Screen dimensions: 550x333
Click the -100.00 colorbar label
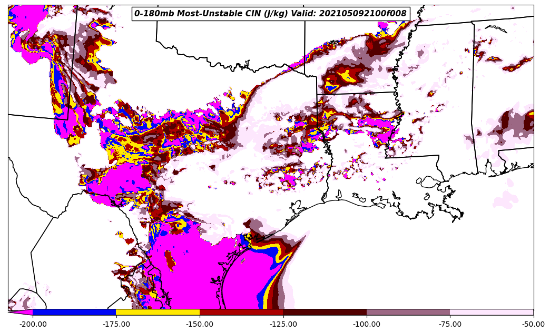click(367, 324)
